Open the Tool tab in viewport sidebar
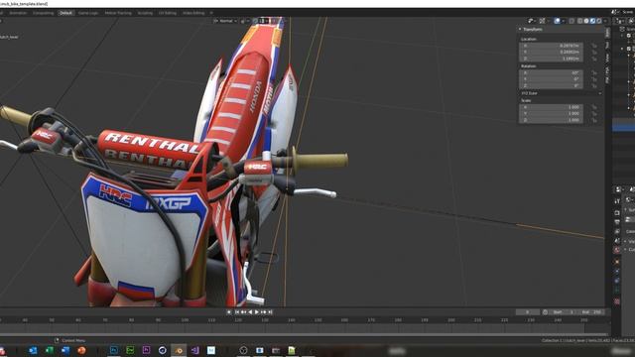 [x=607, y=45]
